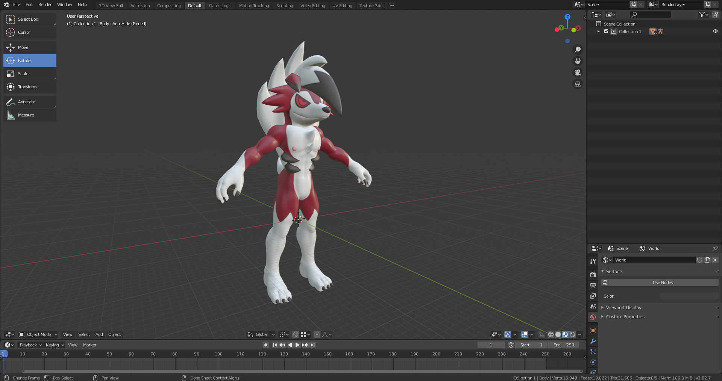Switch to wireframe shading
Image resolution: width=722 pixels, height=381 pixels.
[551, 334]
